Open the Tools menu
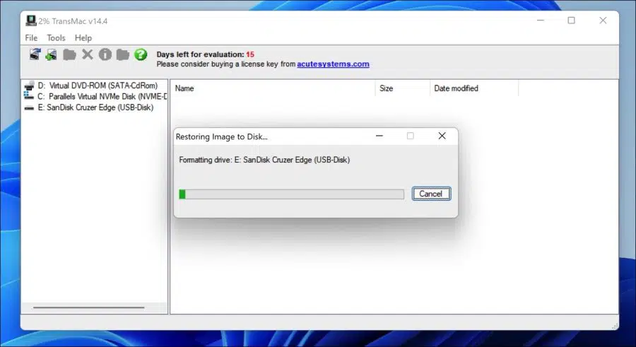636x347 pixels. (x=56, y=37)
